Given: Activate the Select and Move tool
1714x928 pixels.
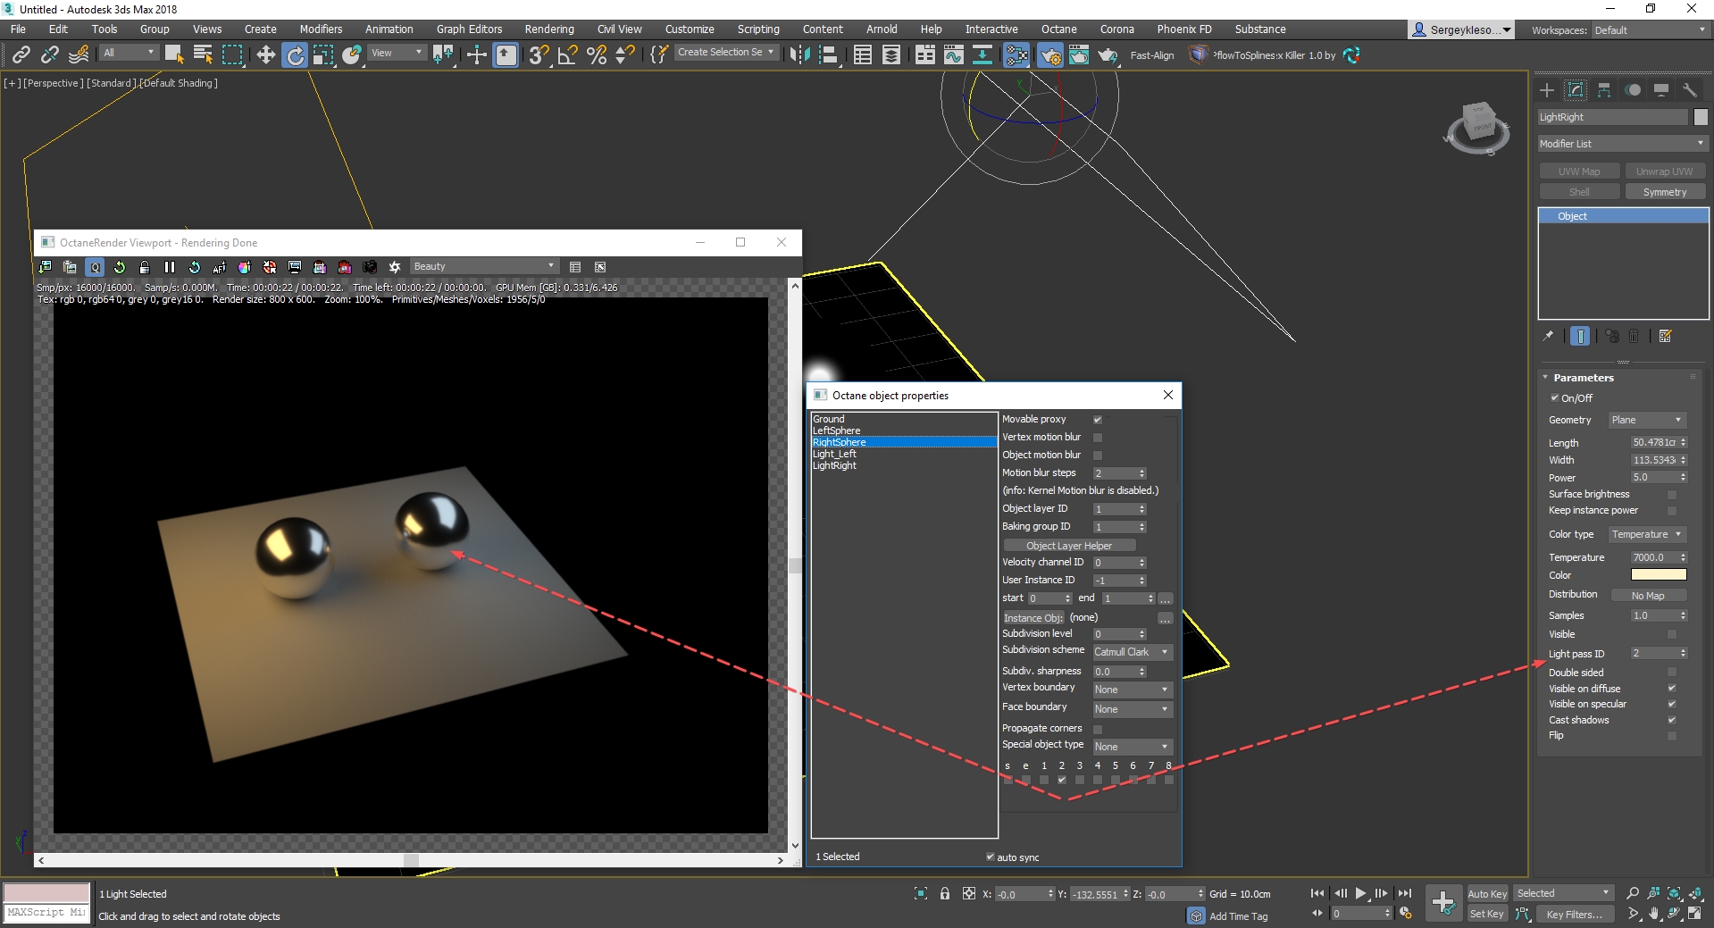Looking at the screenshot, I should click(265, 55).
